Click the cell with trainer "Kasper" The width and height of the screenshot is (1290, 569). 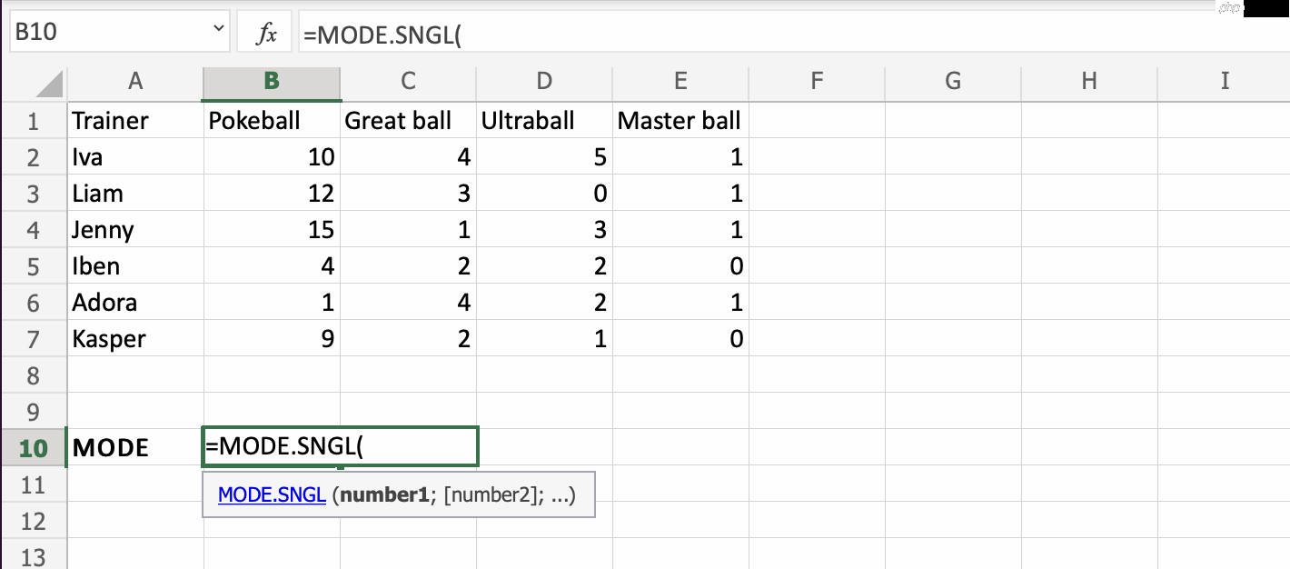tap(135, 338)
